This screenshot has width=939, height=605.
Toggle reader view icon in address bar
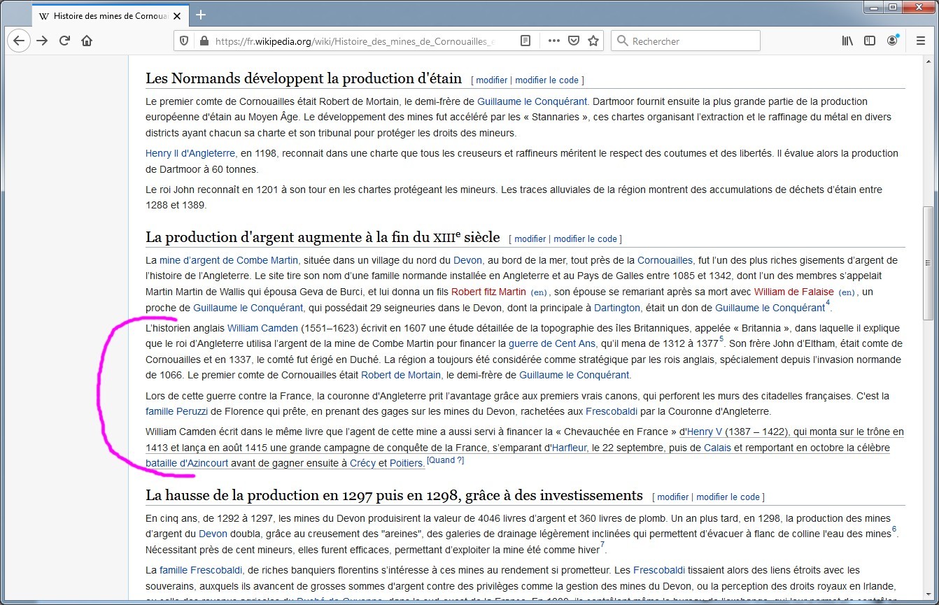[525, 41]
